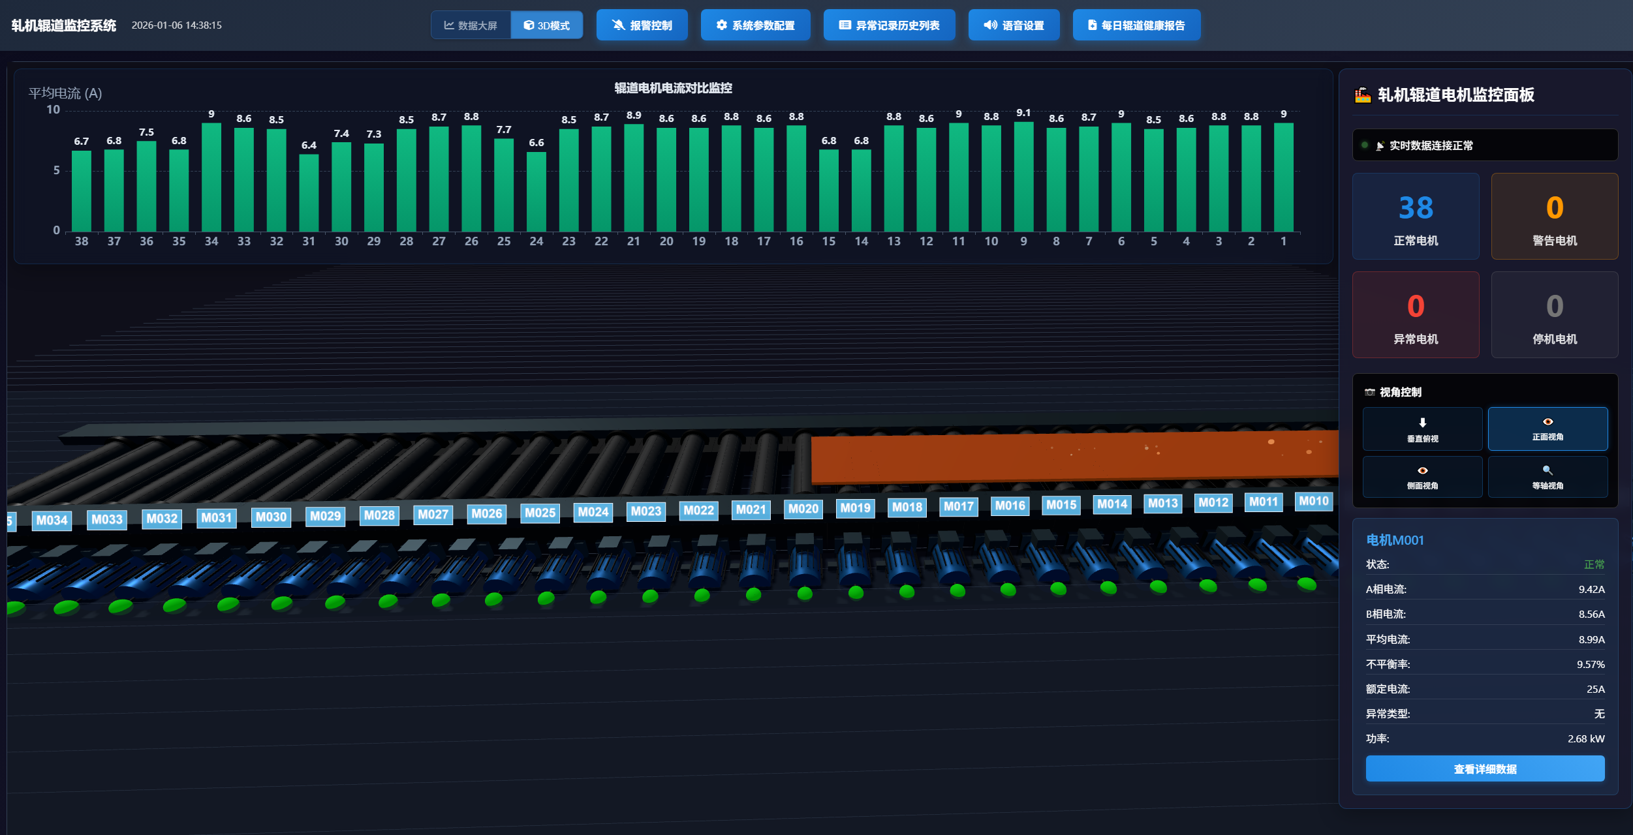Image resolution: width=1633 pixels, height=835 pixels.
Task: Click the 查看详细数据 button
Action: pos(1484,768)
